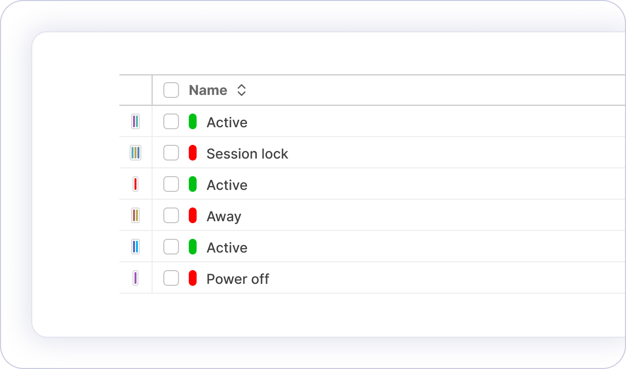Viewport: 626px width, 369px height.
Task: Check the checkbox beside the single red bar icon
Action: [x=171, y=184]
